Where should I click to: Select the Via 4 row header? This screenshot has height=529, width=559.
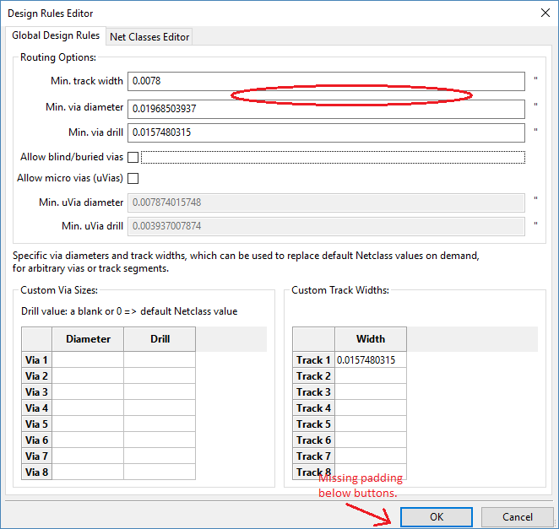pyautogui.click(x=37, y=408)
